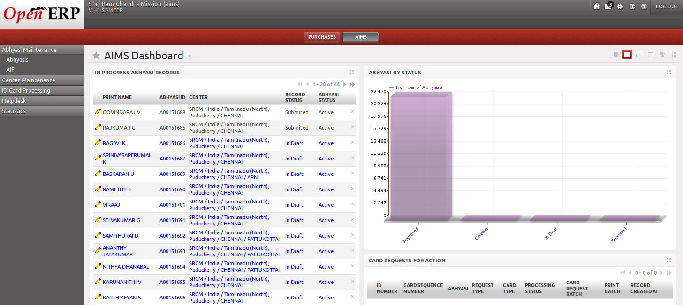Edit the SAMITHURAI D record pencil
The width and height of the screenshot is (683, 305).
tap(98, 235)
